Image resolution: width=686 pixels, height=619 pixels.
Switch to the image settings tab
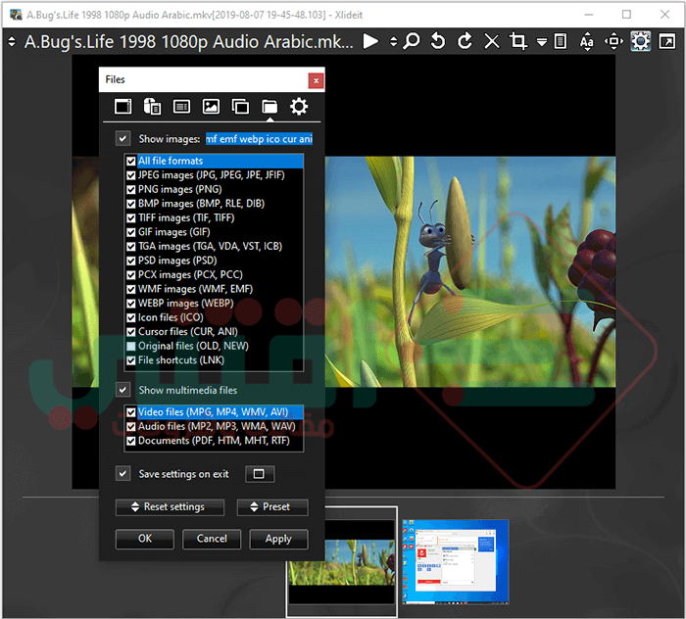point(211,107)
